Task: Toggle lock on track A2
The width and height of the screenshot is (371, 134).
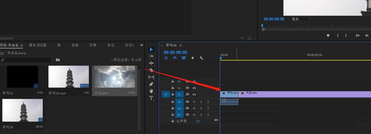Action: pyautogui.click(x=173, y=108)
